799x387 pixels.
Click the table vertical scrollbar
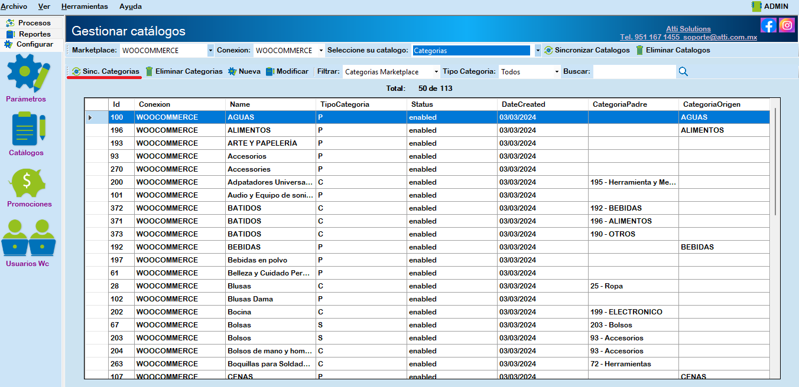775,162
